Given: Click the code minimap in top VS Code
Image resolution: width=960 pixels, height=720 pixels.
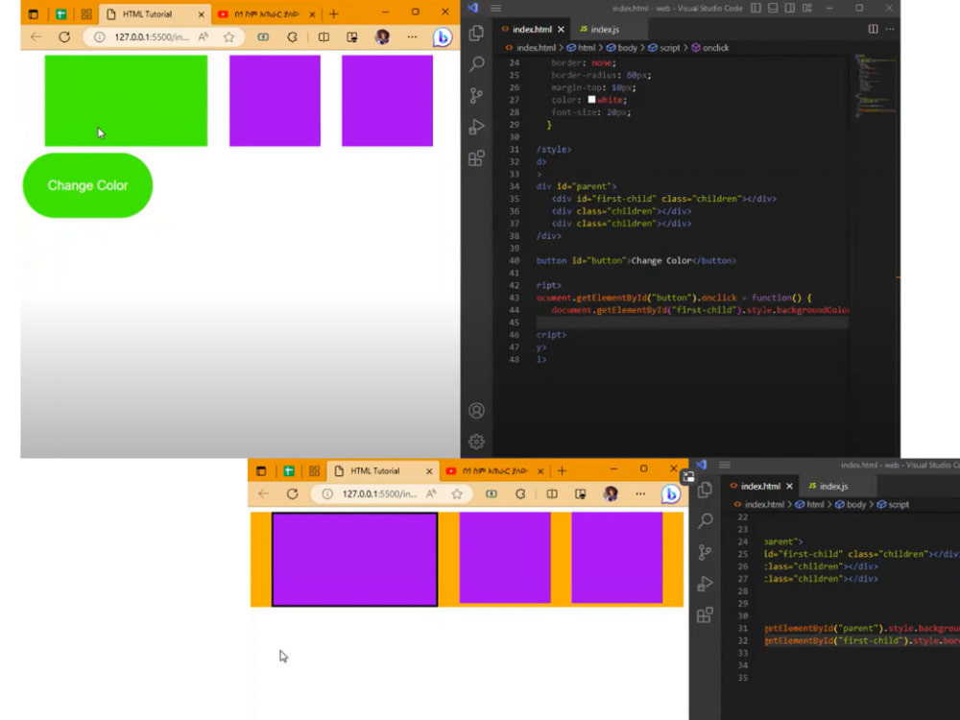Looking at the screenshot, I should pos(875,85).
